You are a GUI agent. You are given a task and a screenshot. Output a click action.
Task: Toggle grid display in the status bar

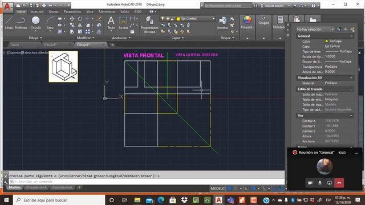(229, 188)
